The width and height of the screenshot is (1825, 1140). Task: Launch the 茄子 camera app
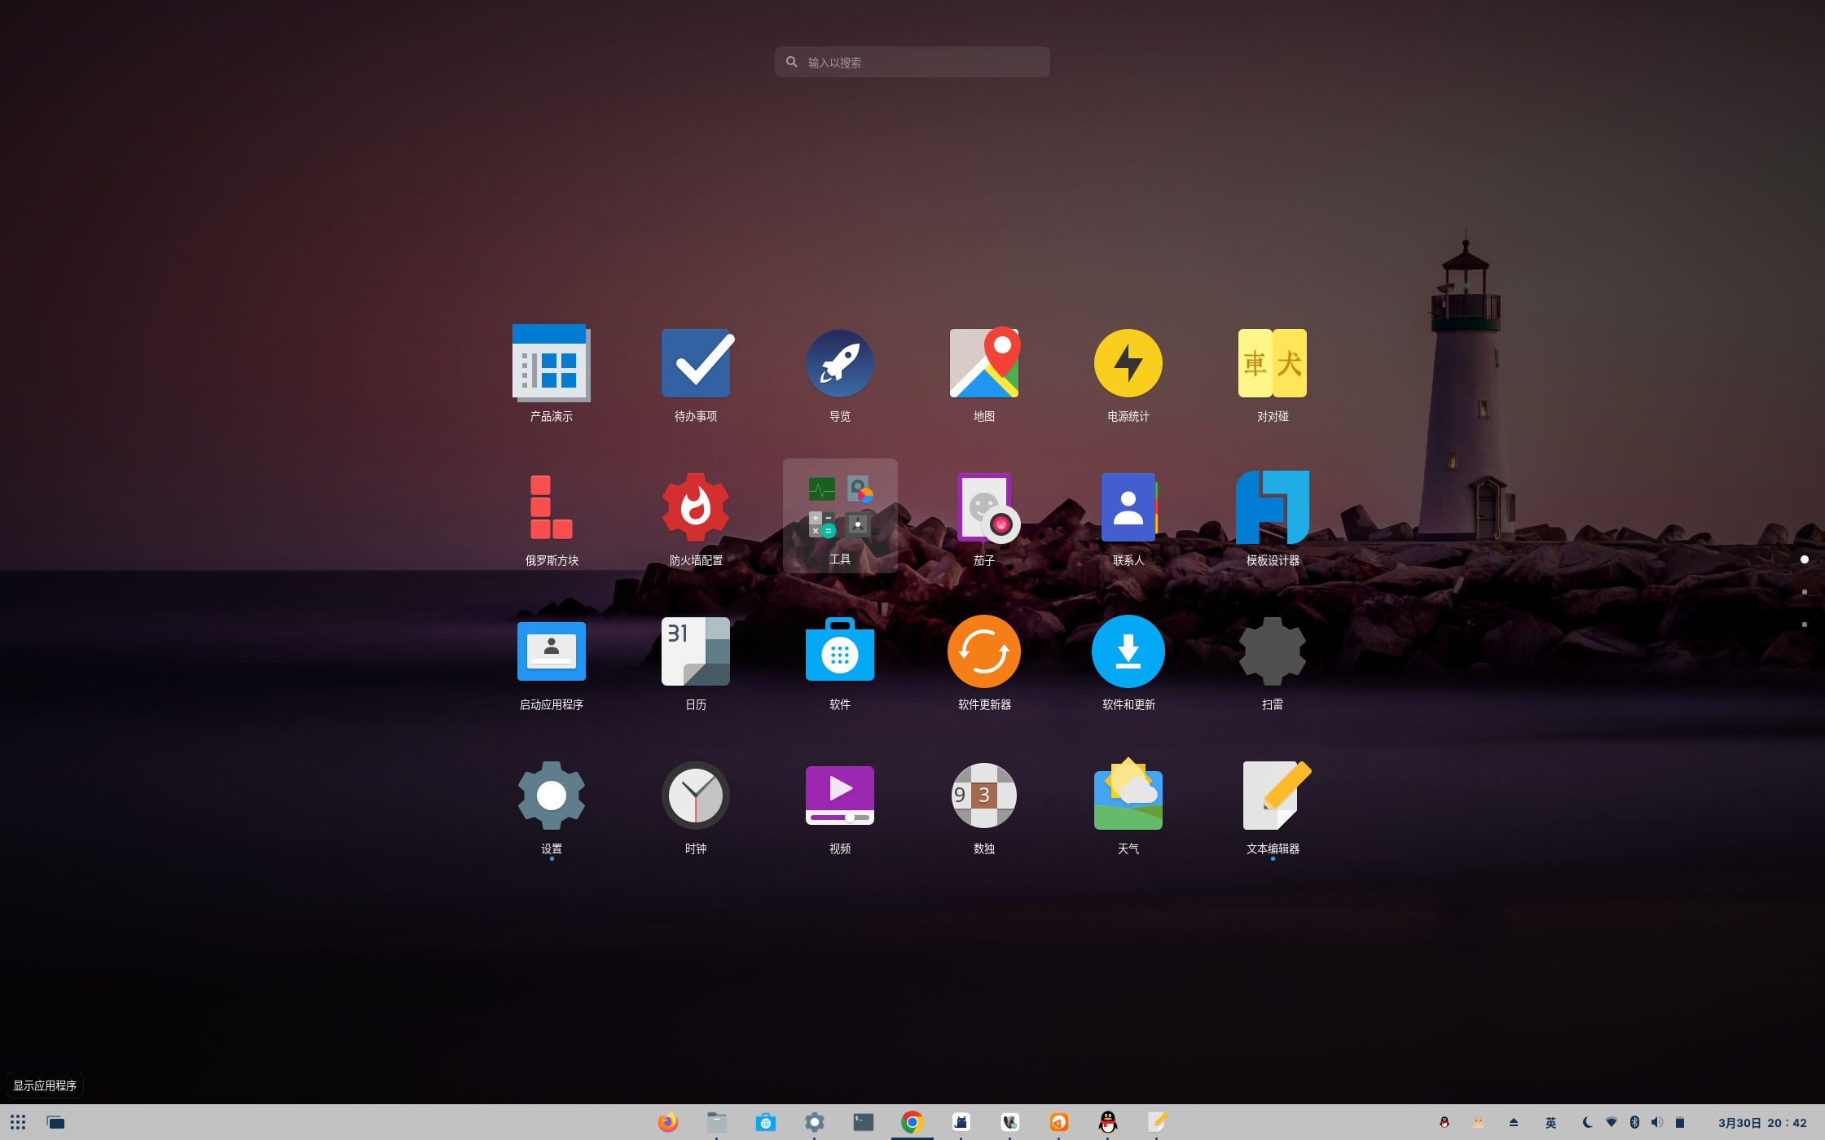coord(983,508)
